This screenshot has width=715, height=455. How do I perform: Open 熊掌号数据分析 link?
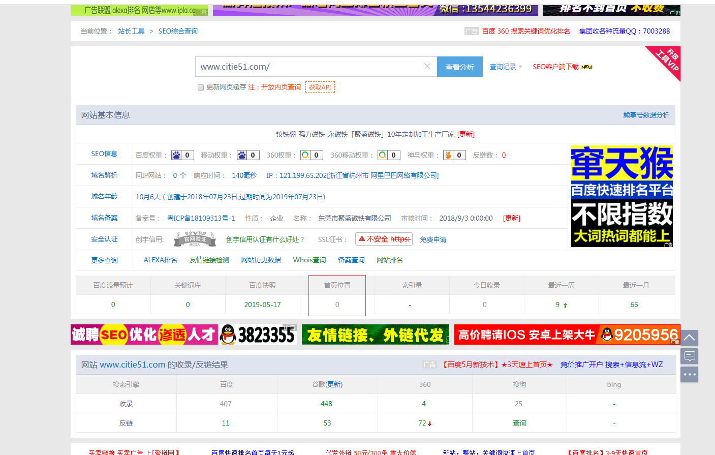(x=646, y=115)
